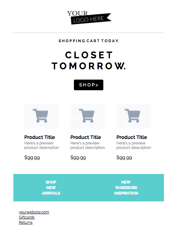
Task: Click the first product's $99.99 price
Action: coord(32,157)
